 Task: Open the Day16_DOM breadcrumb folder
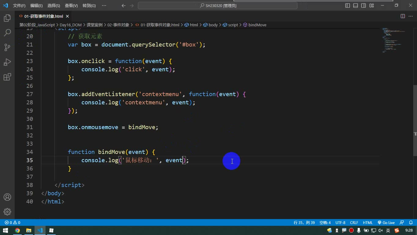click(71, 25)
